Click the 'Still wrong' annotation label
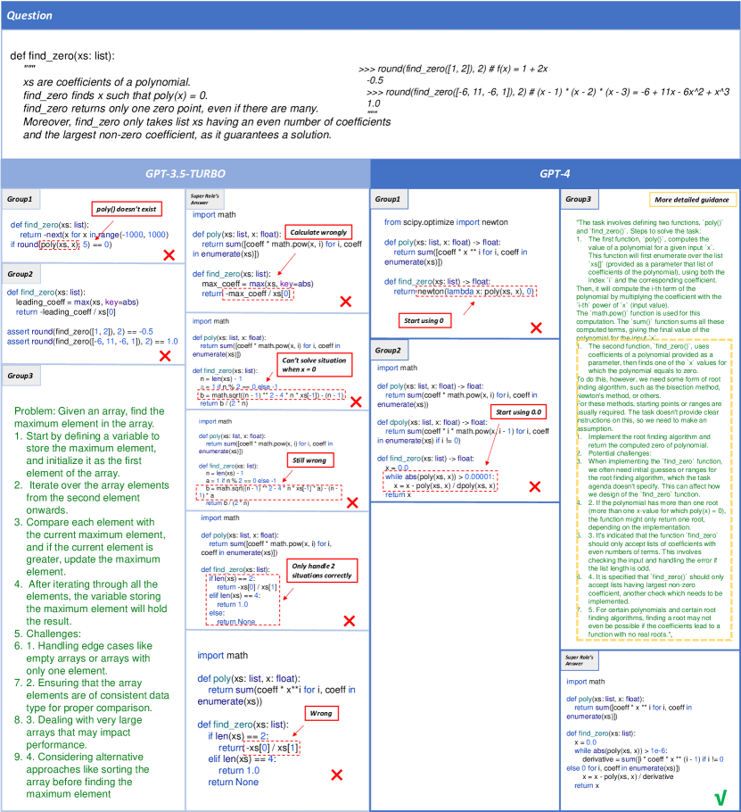 [x=309, y=460]
